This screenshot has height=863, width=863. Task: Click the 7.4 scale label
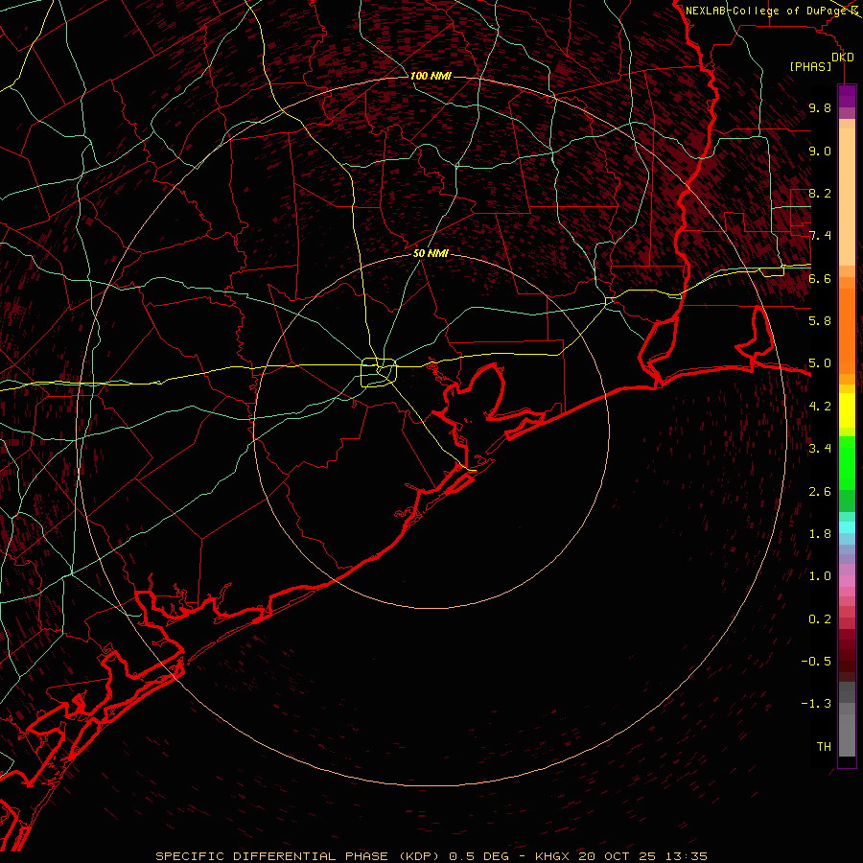[820, 236]
